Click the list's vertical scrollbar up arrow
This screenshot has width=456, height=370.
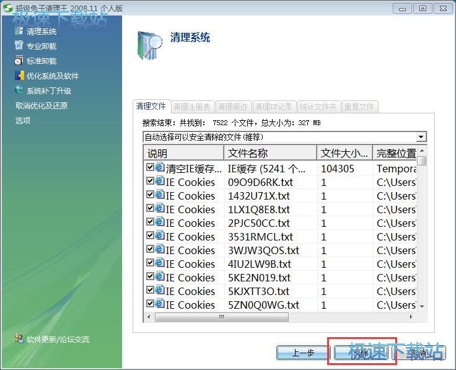point(422,150)
